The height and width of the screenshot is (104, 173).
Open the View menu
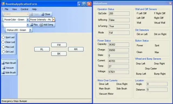point(14,9)
